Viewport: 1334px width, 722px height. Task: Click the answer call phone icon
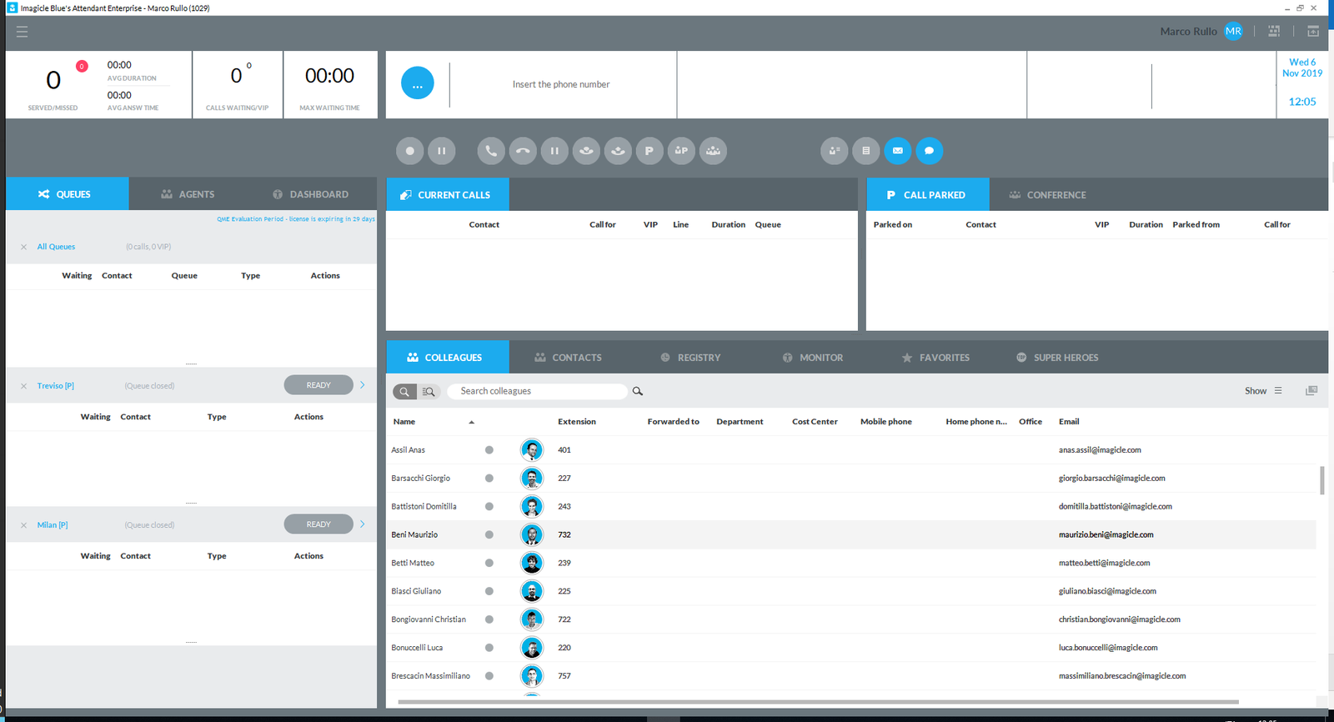tap(491, 151)
